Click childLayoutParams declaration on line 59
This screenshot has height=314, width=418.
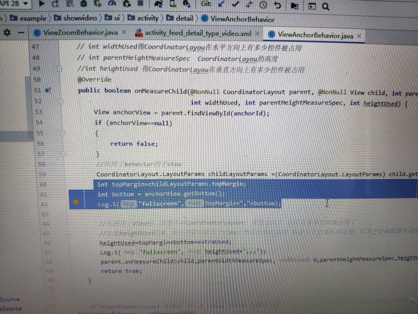[x=238, y=174]
